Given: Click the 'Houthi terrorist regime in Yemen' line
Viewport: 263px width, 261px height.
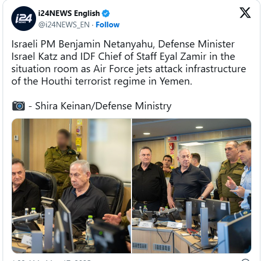Looking at the screenshot, I should coord(102,81).
